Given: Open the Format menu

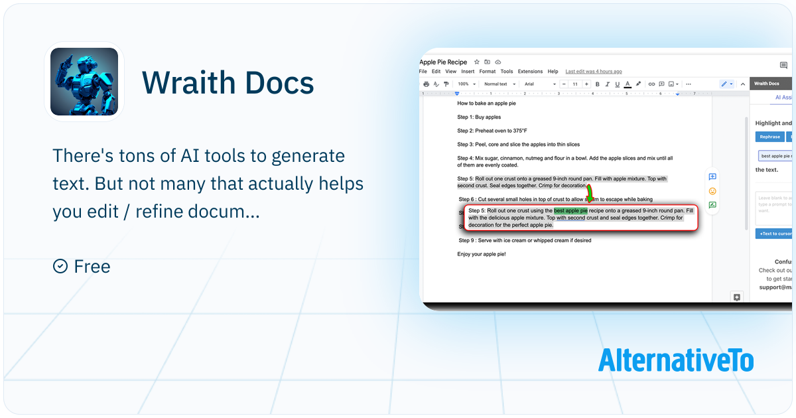Looking at the screenshot, I should click(488, 72).
